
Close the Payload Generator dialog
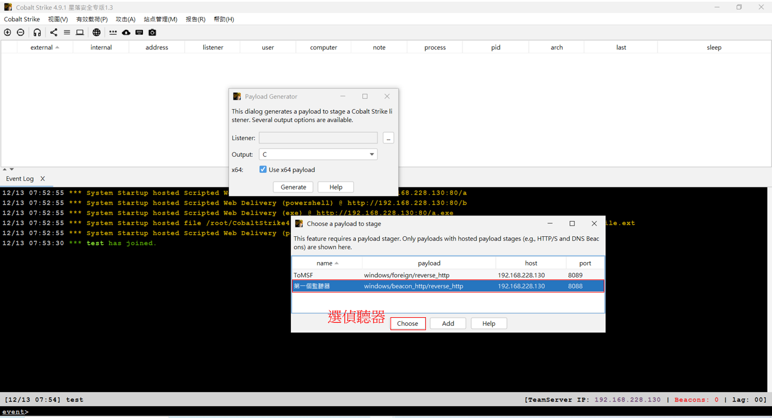(387, 96)
